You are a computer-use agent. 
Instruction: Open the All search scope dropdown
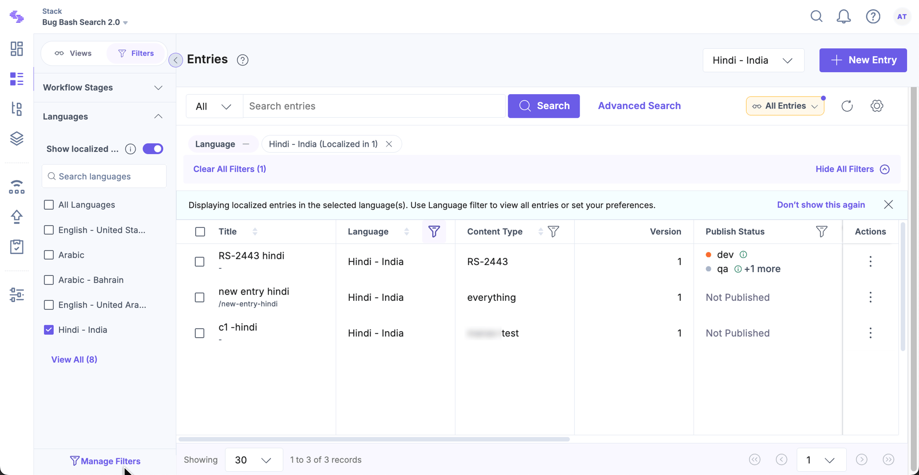[214, 106]
